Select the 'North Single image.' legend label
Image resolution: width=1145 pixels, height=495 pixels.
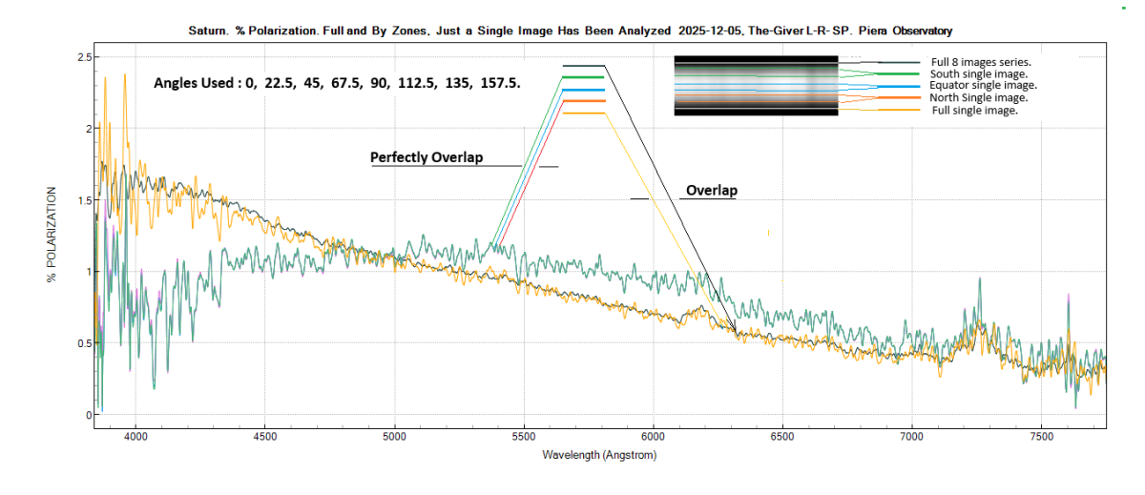pyautogui.click(x=978, y=97)
